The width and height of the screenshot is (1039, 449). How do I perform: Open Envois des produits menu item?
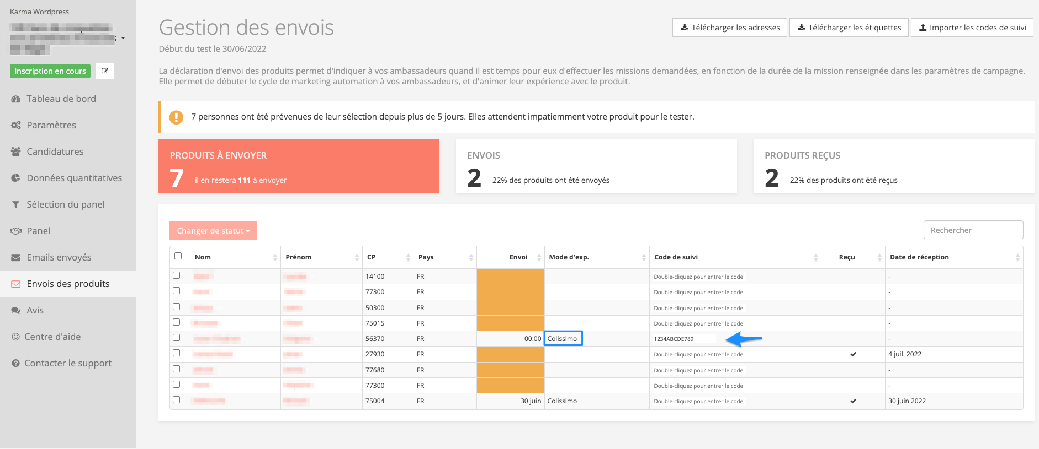(68, 284)
